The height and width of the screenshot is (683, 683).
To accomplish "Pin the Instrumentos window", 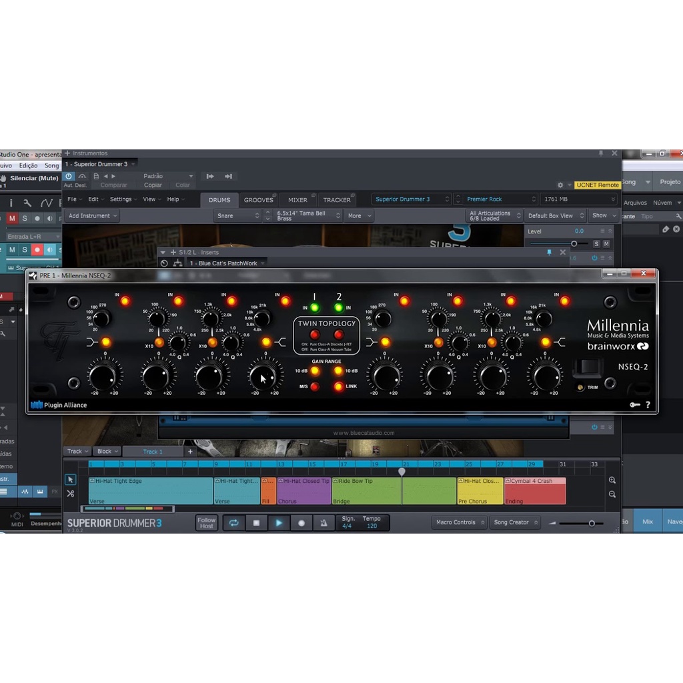I will [601, 153].
